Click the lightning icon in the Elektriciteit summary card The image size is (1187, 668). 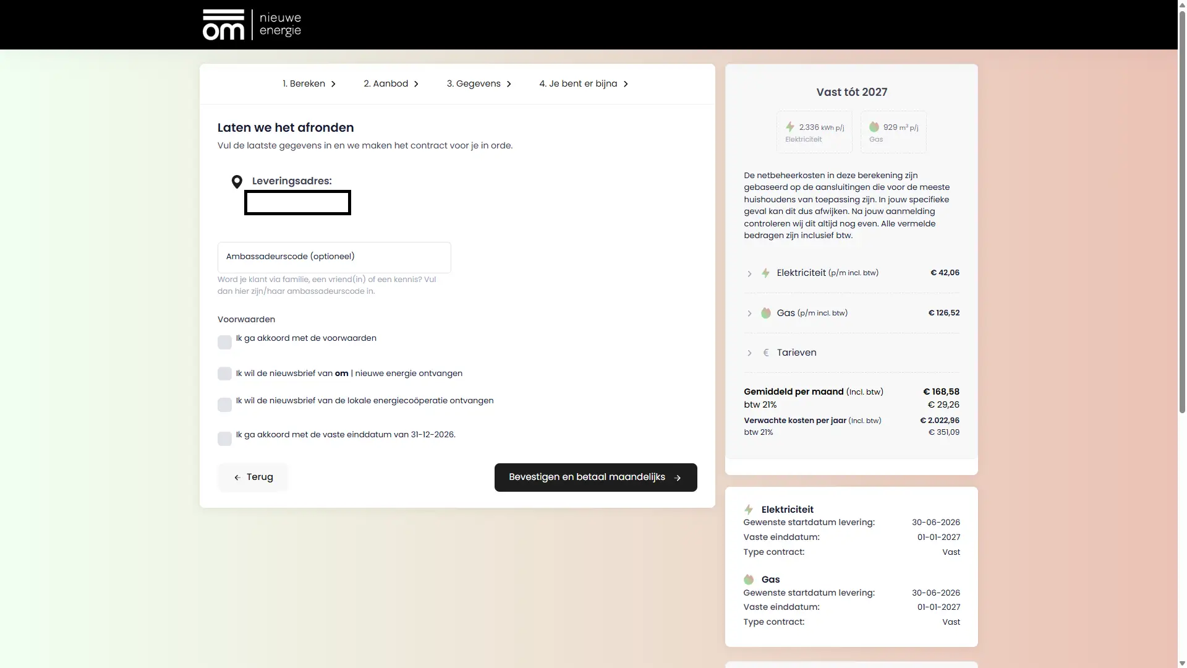pos(790,127)
